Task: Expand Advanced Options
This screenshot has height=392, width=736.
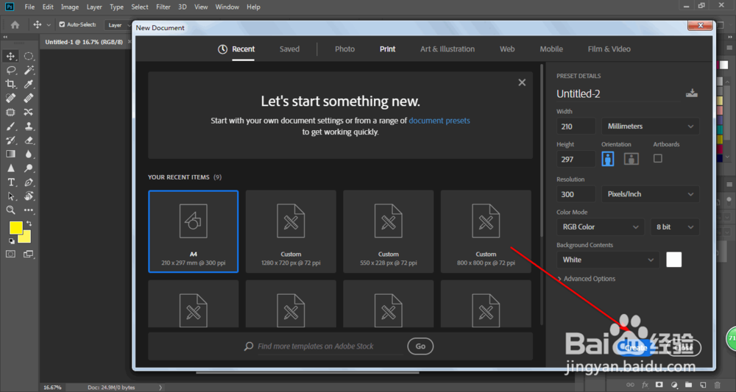Action: (x=587, y=279)
